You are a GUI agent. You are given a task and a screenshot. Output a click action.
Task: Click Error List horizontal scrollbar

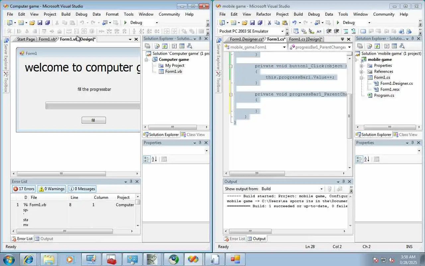65,231
